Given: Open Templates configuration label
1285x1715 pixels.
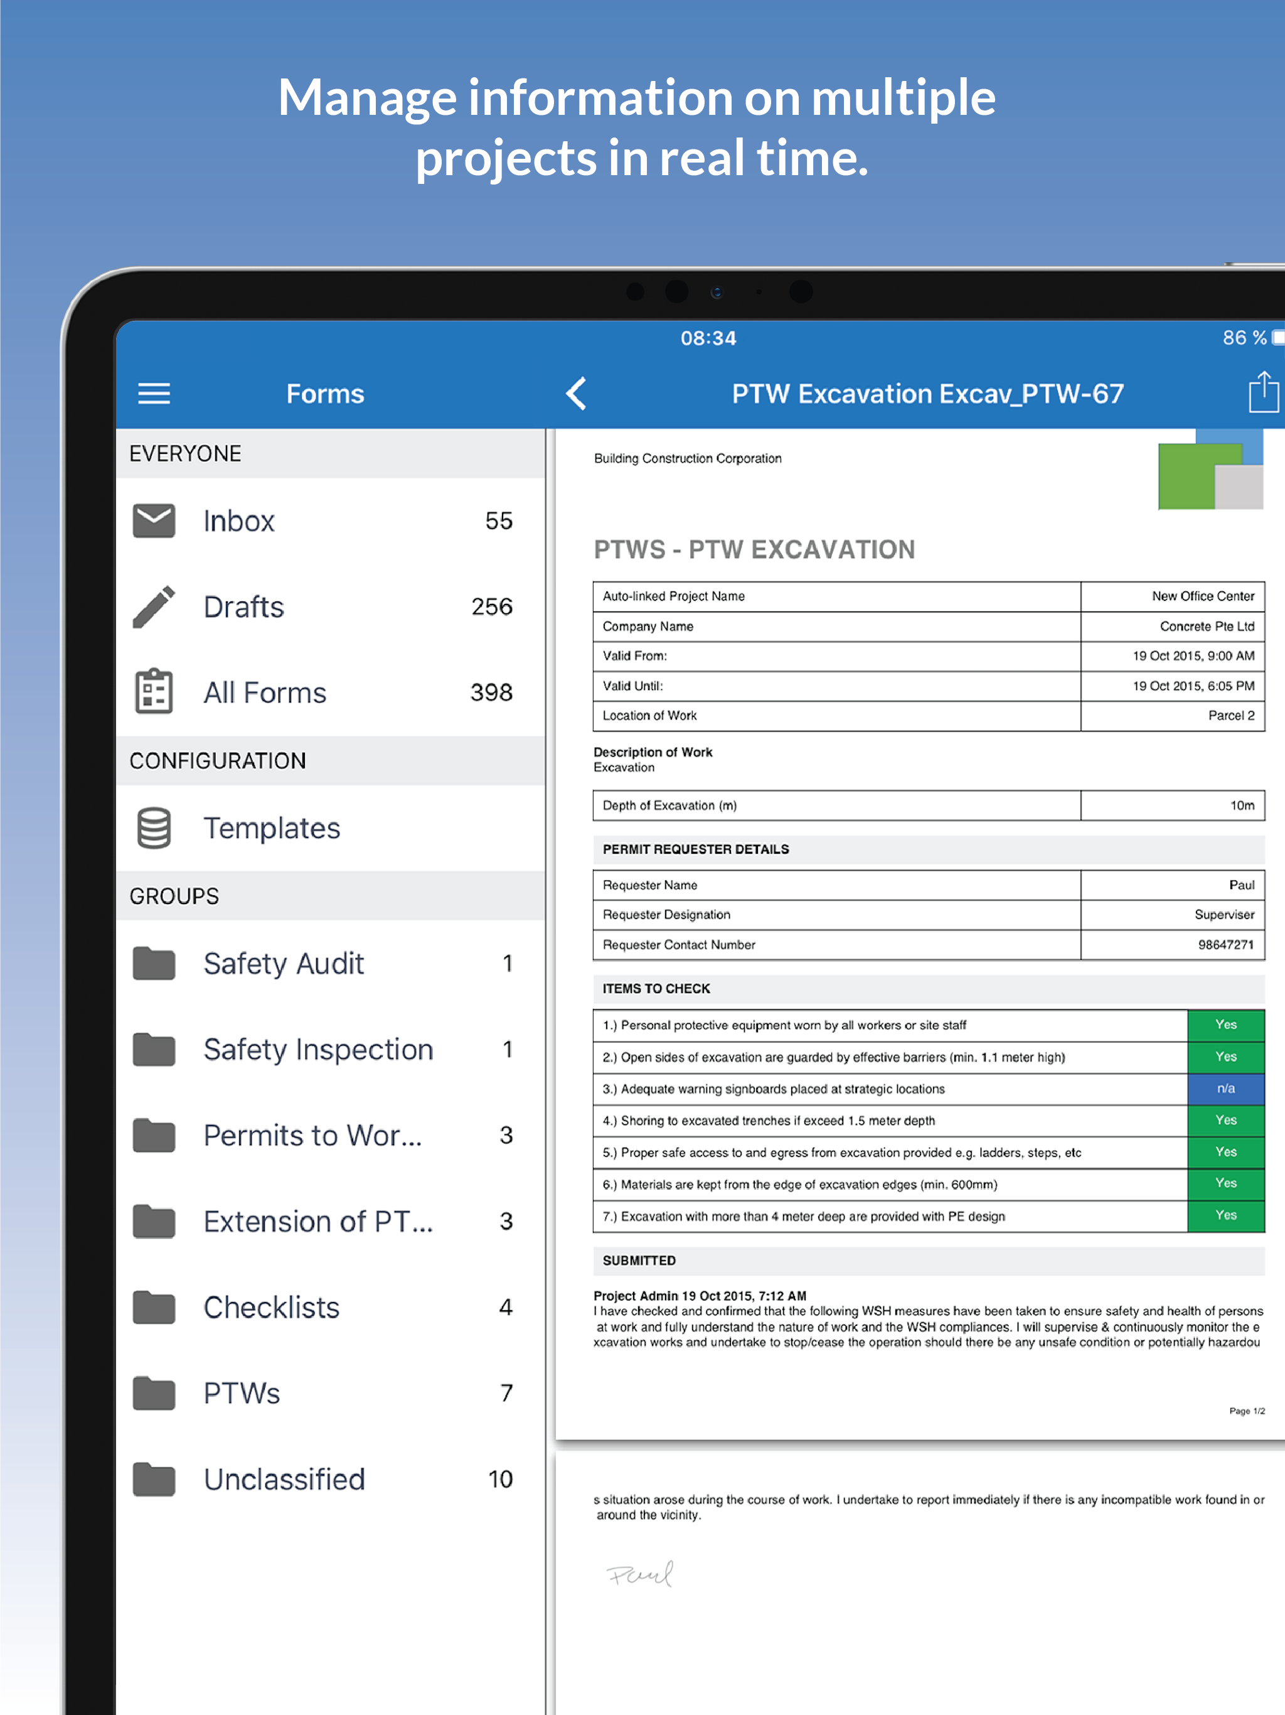Looking at the screenshot, I should 271,829.
